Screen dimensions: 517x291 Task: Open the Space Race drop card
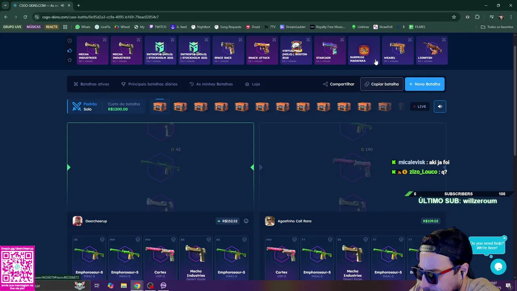tap(228, 51)
